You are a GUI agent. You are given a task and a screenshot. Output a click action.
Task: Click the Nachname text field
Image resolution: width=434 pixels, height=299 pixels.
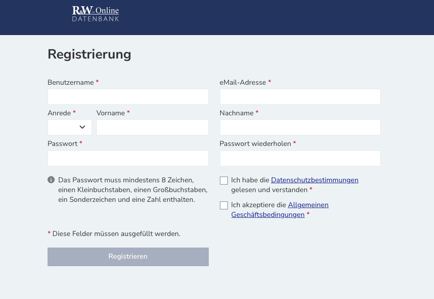click(300, 127)
